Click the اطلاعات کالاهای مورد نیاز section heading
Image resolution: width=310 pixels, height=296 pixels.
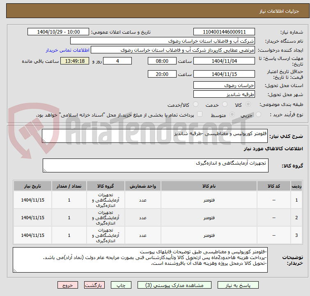point(273,149)
